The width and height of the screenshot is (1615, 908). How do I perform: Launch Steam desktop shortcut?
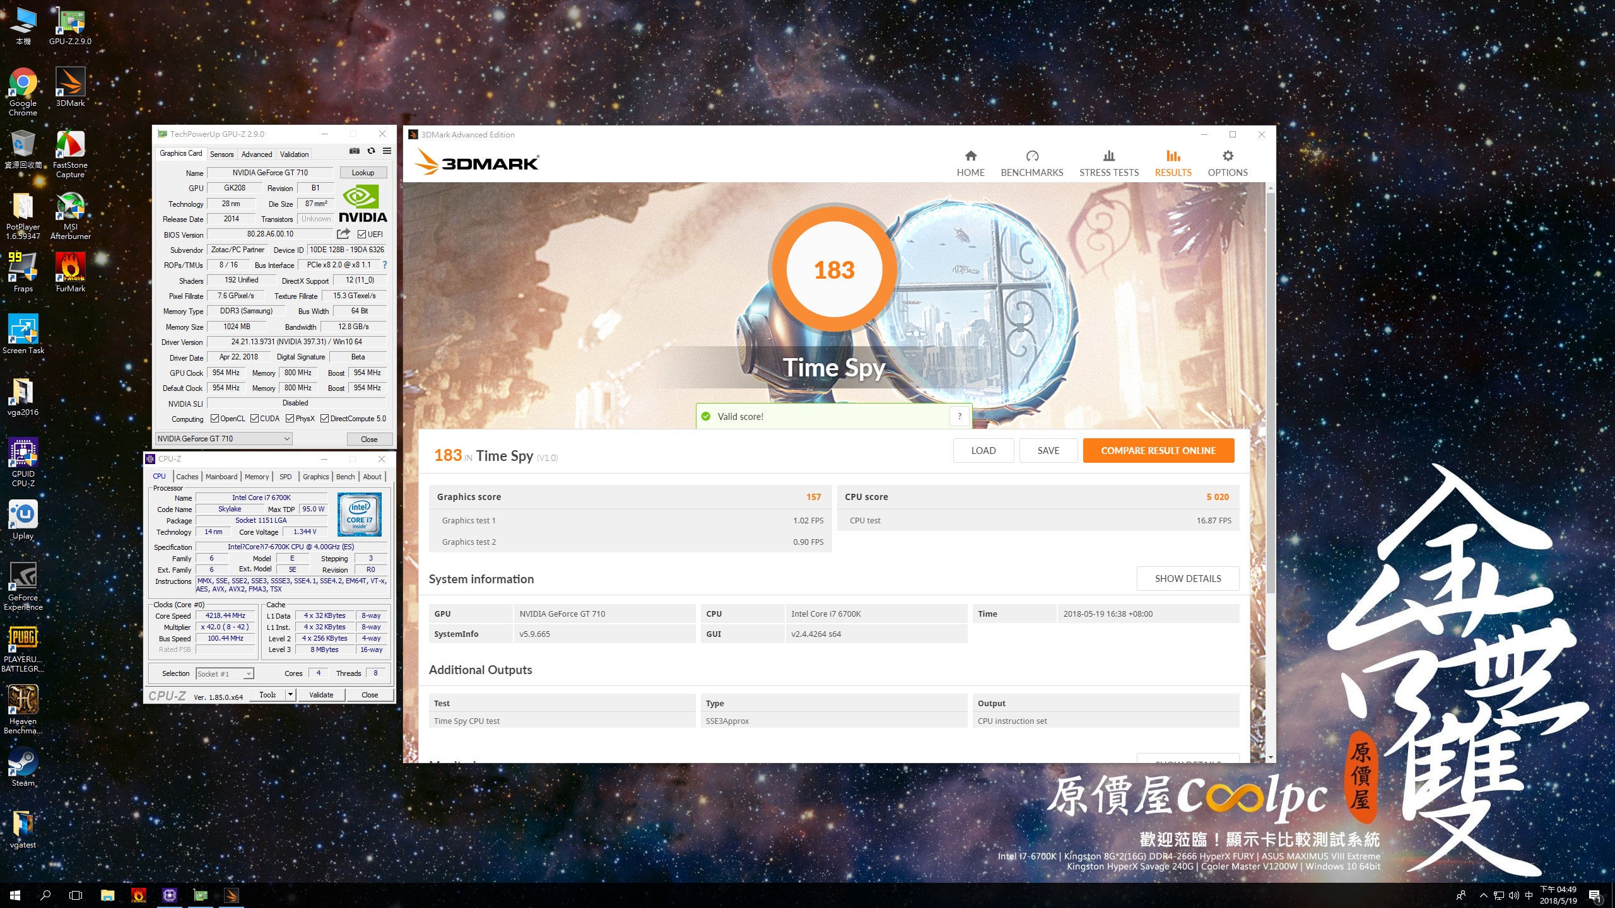coord(23,767)
